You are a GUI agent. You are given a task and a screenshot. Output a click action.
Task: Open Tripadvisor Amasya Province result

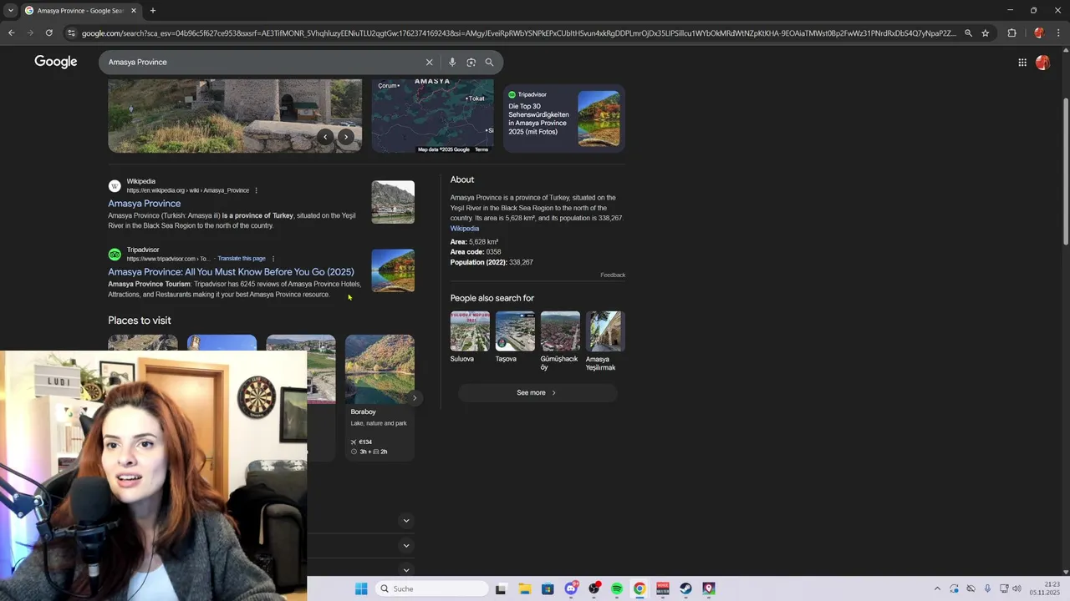click(x=231, y=271)
